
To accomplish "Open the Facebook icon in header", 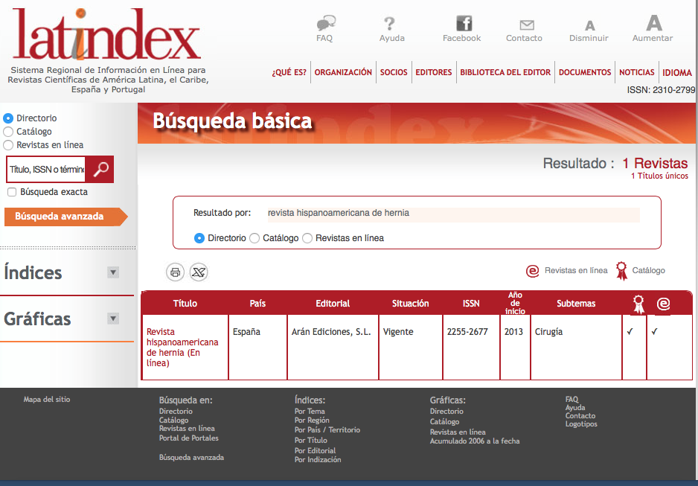I will [x=464, y=23].
